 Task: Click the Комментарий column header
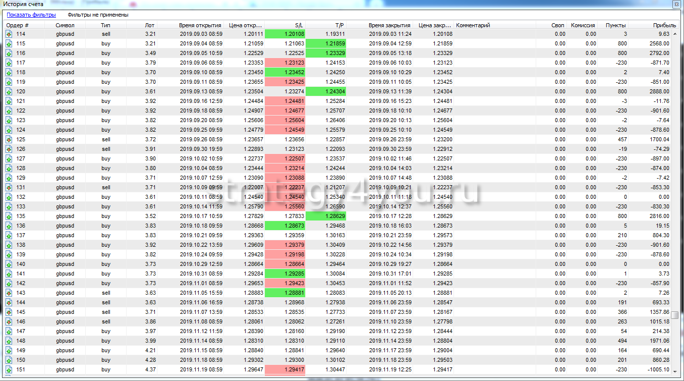pyautogui.click(x=473, y=25)
